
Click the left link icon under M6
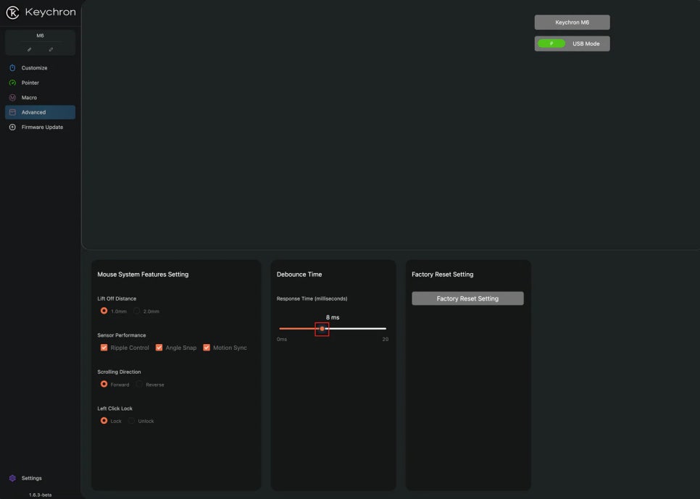tap(30, 49)
